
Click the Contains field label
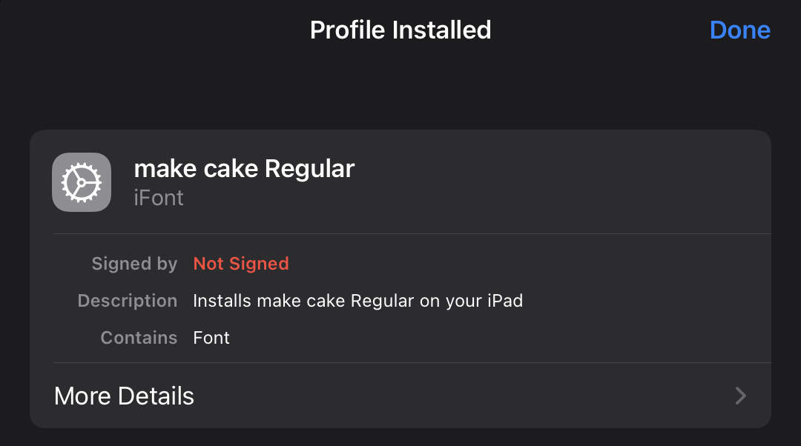[139, 338]
